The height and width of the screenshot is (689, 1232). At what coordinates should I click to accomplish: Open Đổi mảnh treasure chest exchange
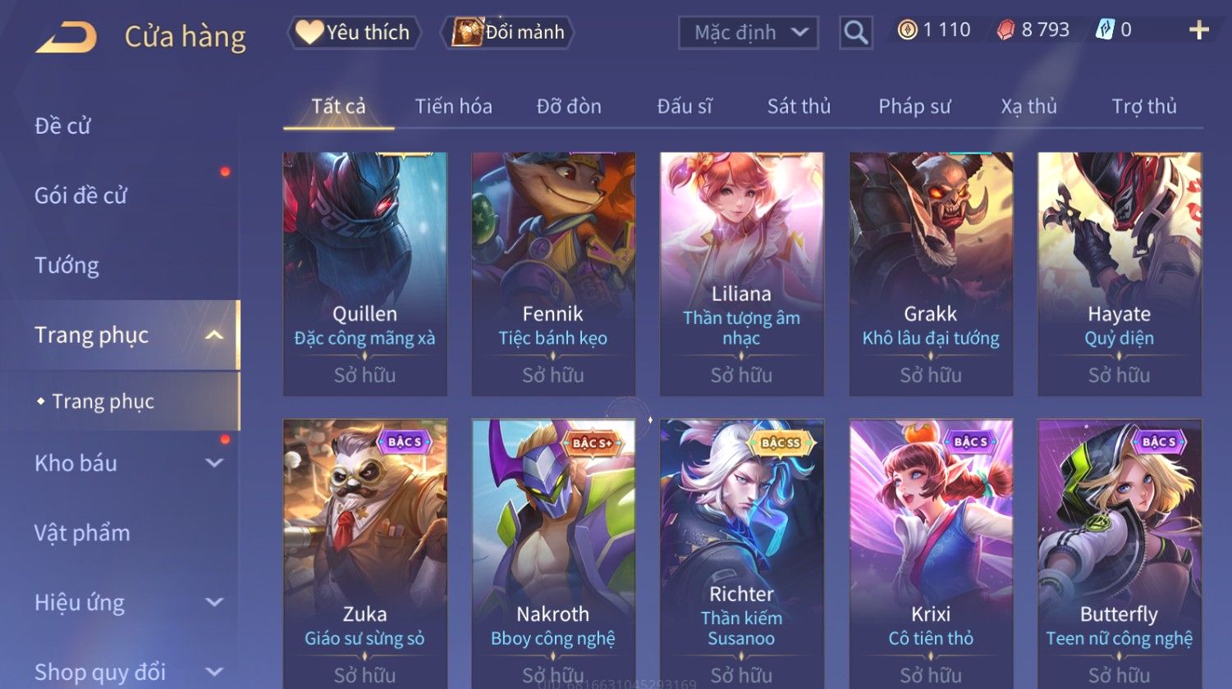507,32
